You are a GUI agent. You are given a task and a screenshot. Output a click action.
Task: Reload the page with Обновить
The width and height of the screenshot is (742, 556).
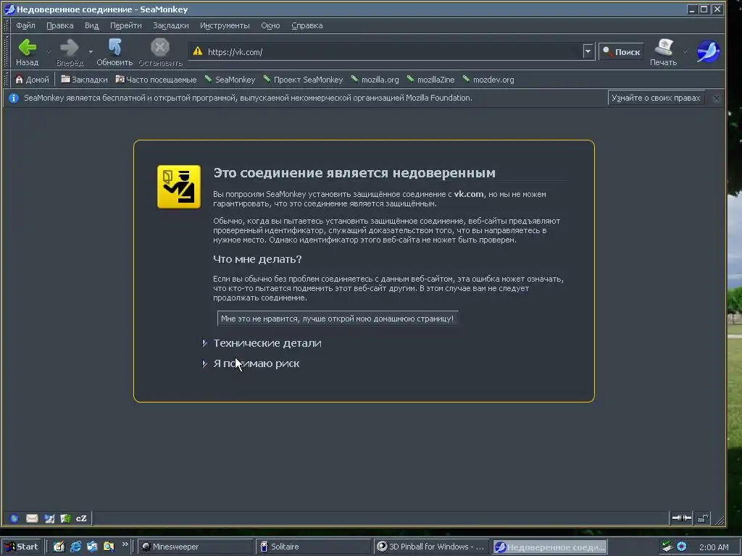[114, 52]
